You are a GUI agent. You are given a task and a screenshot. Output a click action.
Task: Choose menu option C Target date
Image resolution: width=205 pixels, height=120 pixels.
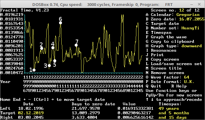pos(163,24)
